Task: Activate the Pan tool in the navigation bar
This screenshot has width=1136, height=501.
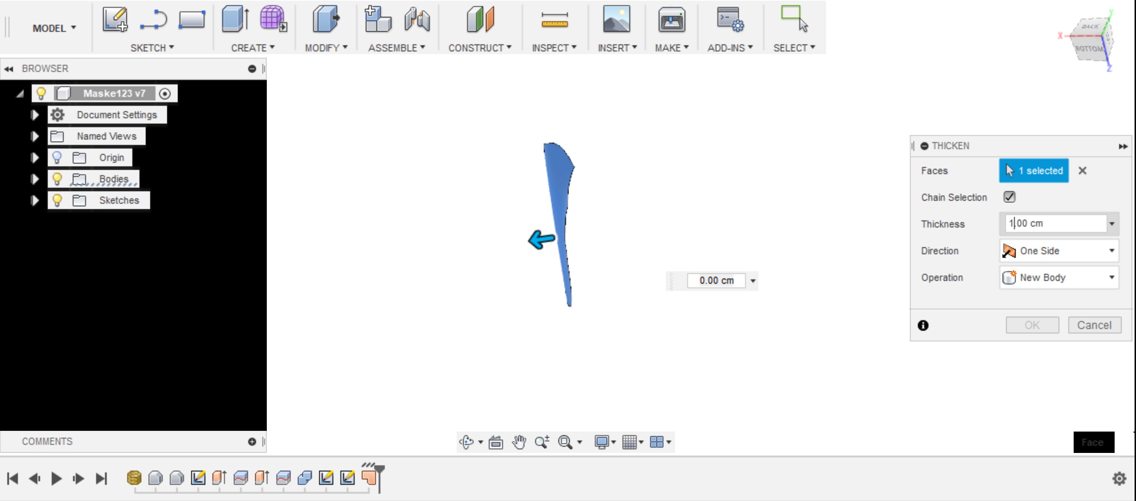Action: coord(519,442)
